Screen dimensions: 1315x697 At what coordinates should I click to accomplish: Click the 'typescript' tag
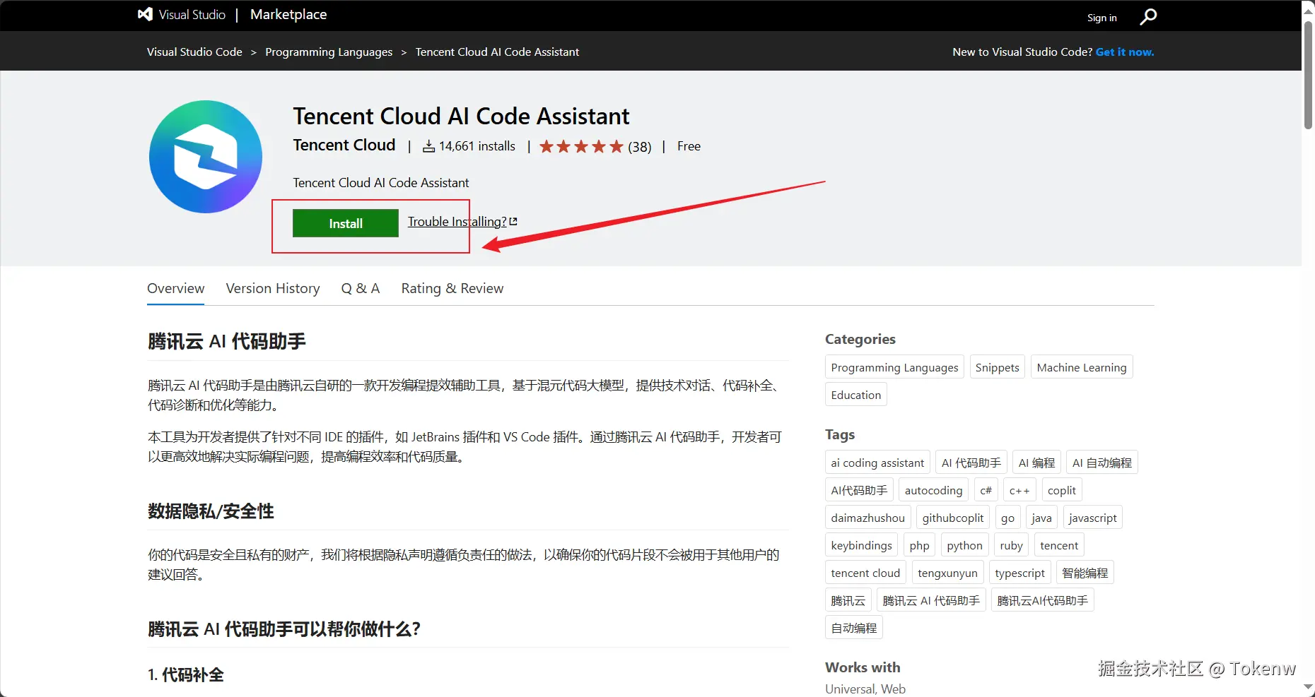(x=1020, y=573)
